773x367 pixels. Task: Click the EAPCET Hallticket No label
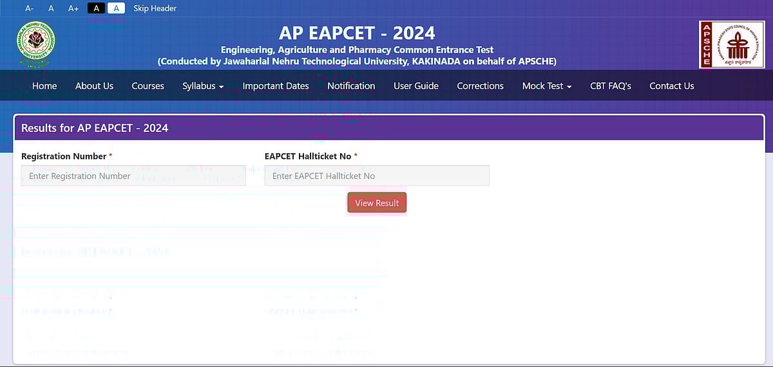(311, 156)
